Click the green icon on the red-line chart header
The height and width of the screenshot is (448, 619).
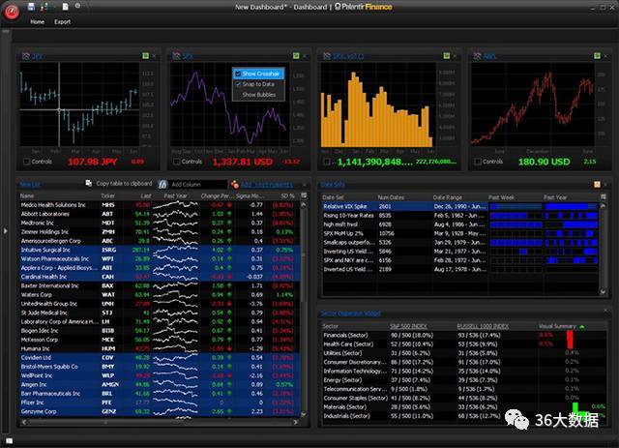597,56
